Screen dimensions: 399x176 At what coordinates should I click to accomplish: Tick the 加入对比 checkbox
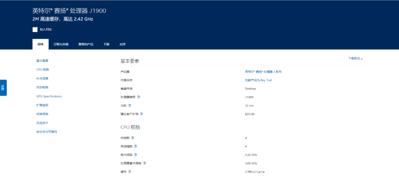coord(35,30)
